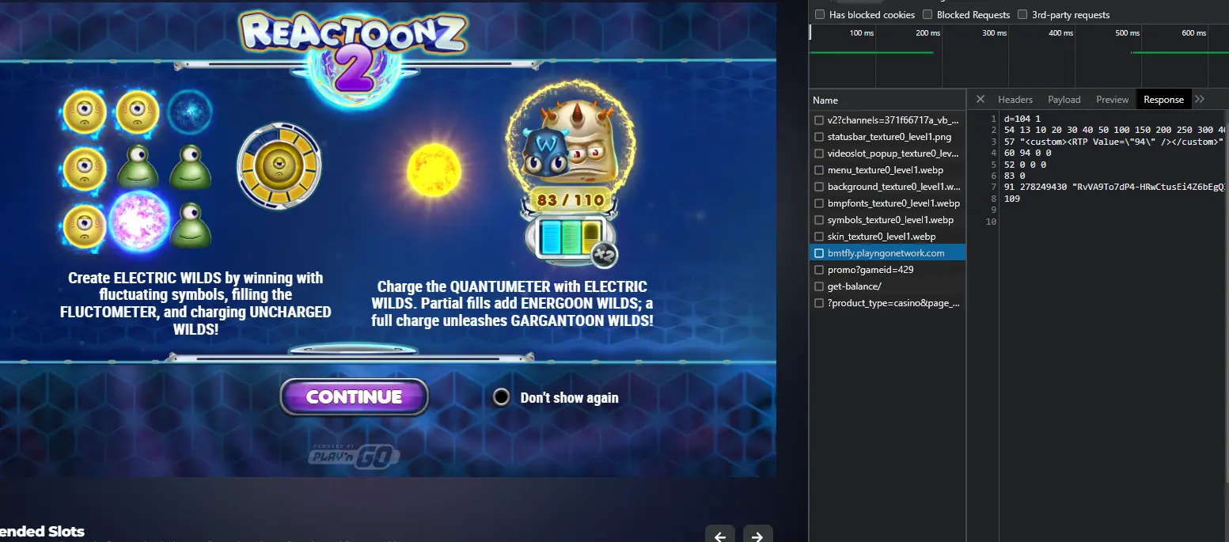This screenshot has height=542, width=1229.
Task: Click the network timeline overview graph
Action: coord(1018,55)
